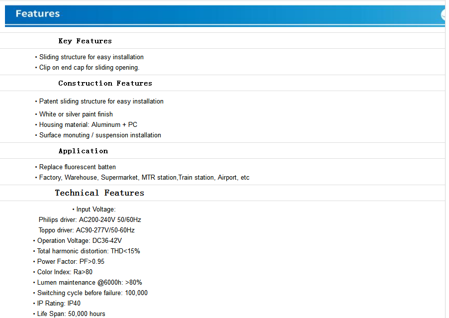Click 'Replace fluorescent batten' bullet
Screen dimensions: 449x318
coord(77,167)
